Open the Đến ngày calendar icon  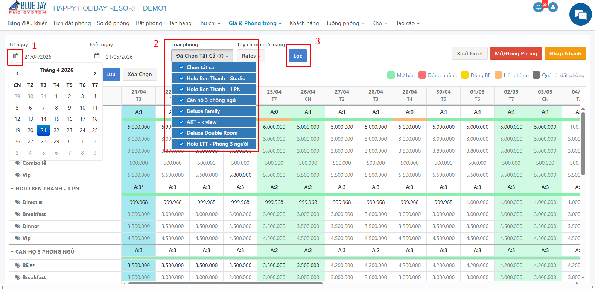tap(97, 56)
